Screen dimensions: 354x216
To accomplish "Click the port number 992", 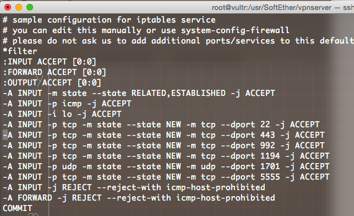I will point(268,145).
